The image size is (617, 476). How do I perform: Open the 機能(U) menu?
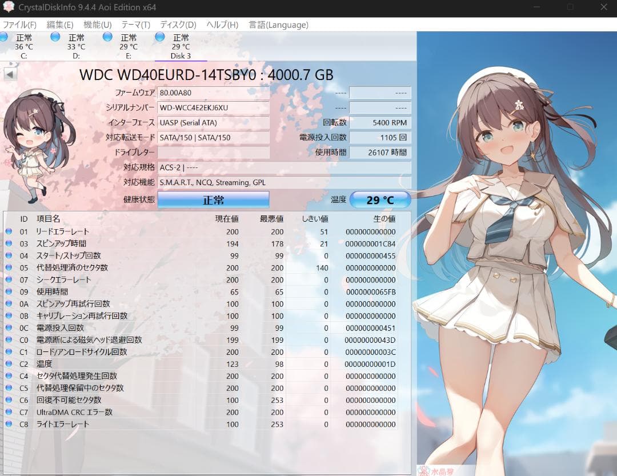coord(97,25)
